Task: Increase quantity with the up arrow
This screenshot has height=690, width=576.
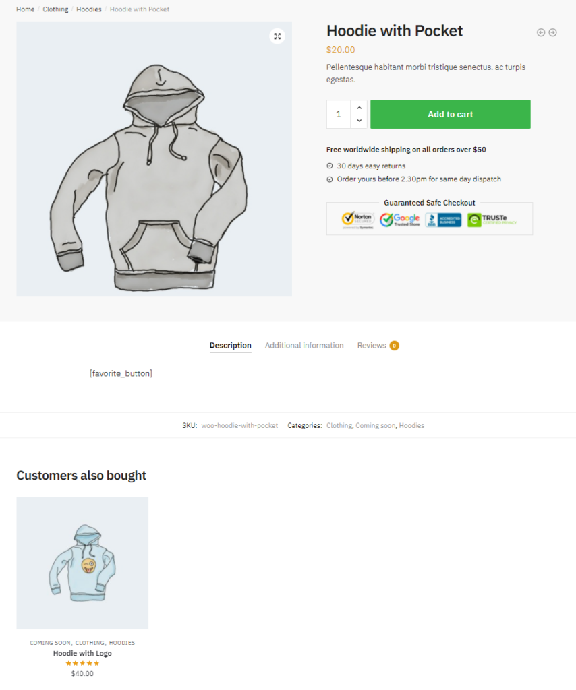Action: tap(359, 108)
